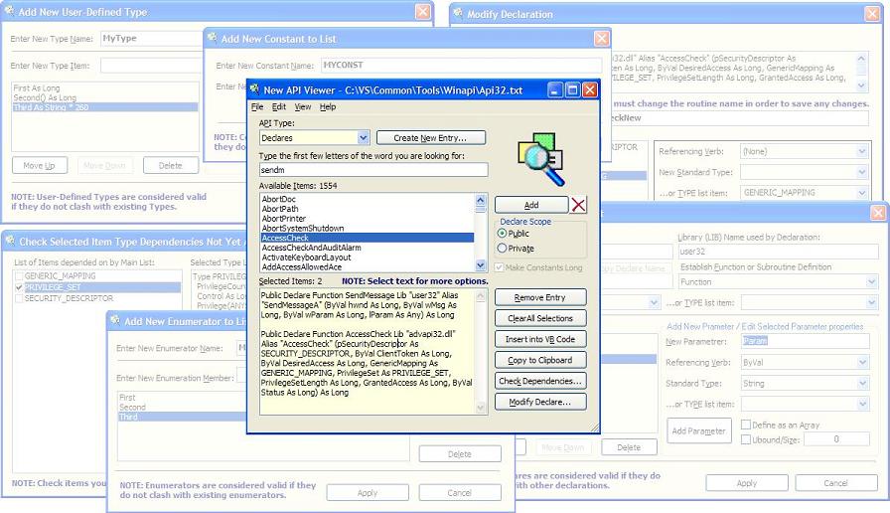Toggle the PRIVILEGE_SET checkbox in dependencies list

pos(19,287)
